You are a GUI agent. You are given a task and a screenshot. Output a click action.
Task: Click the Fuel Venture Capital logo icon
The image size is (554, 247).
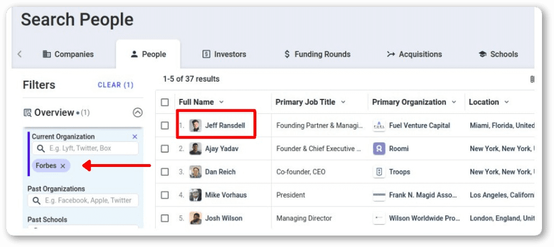pos(379,125)
